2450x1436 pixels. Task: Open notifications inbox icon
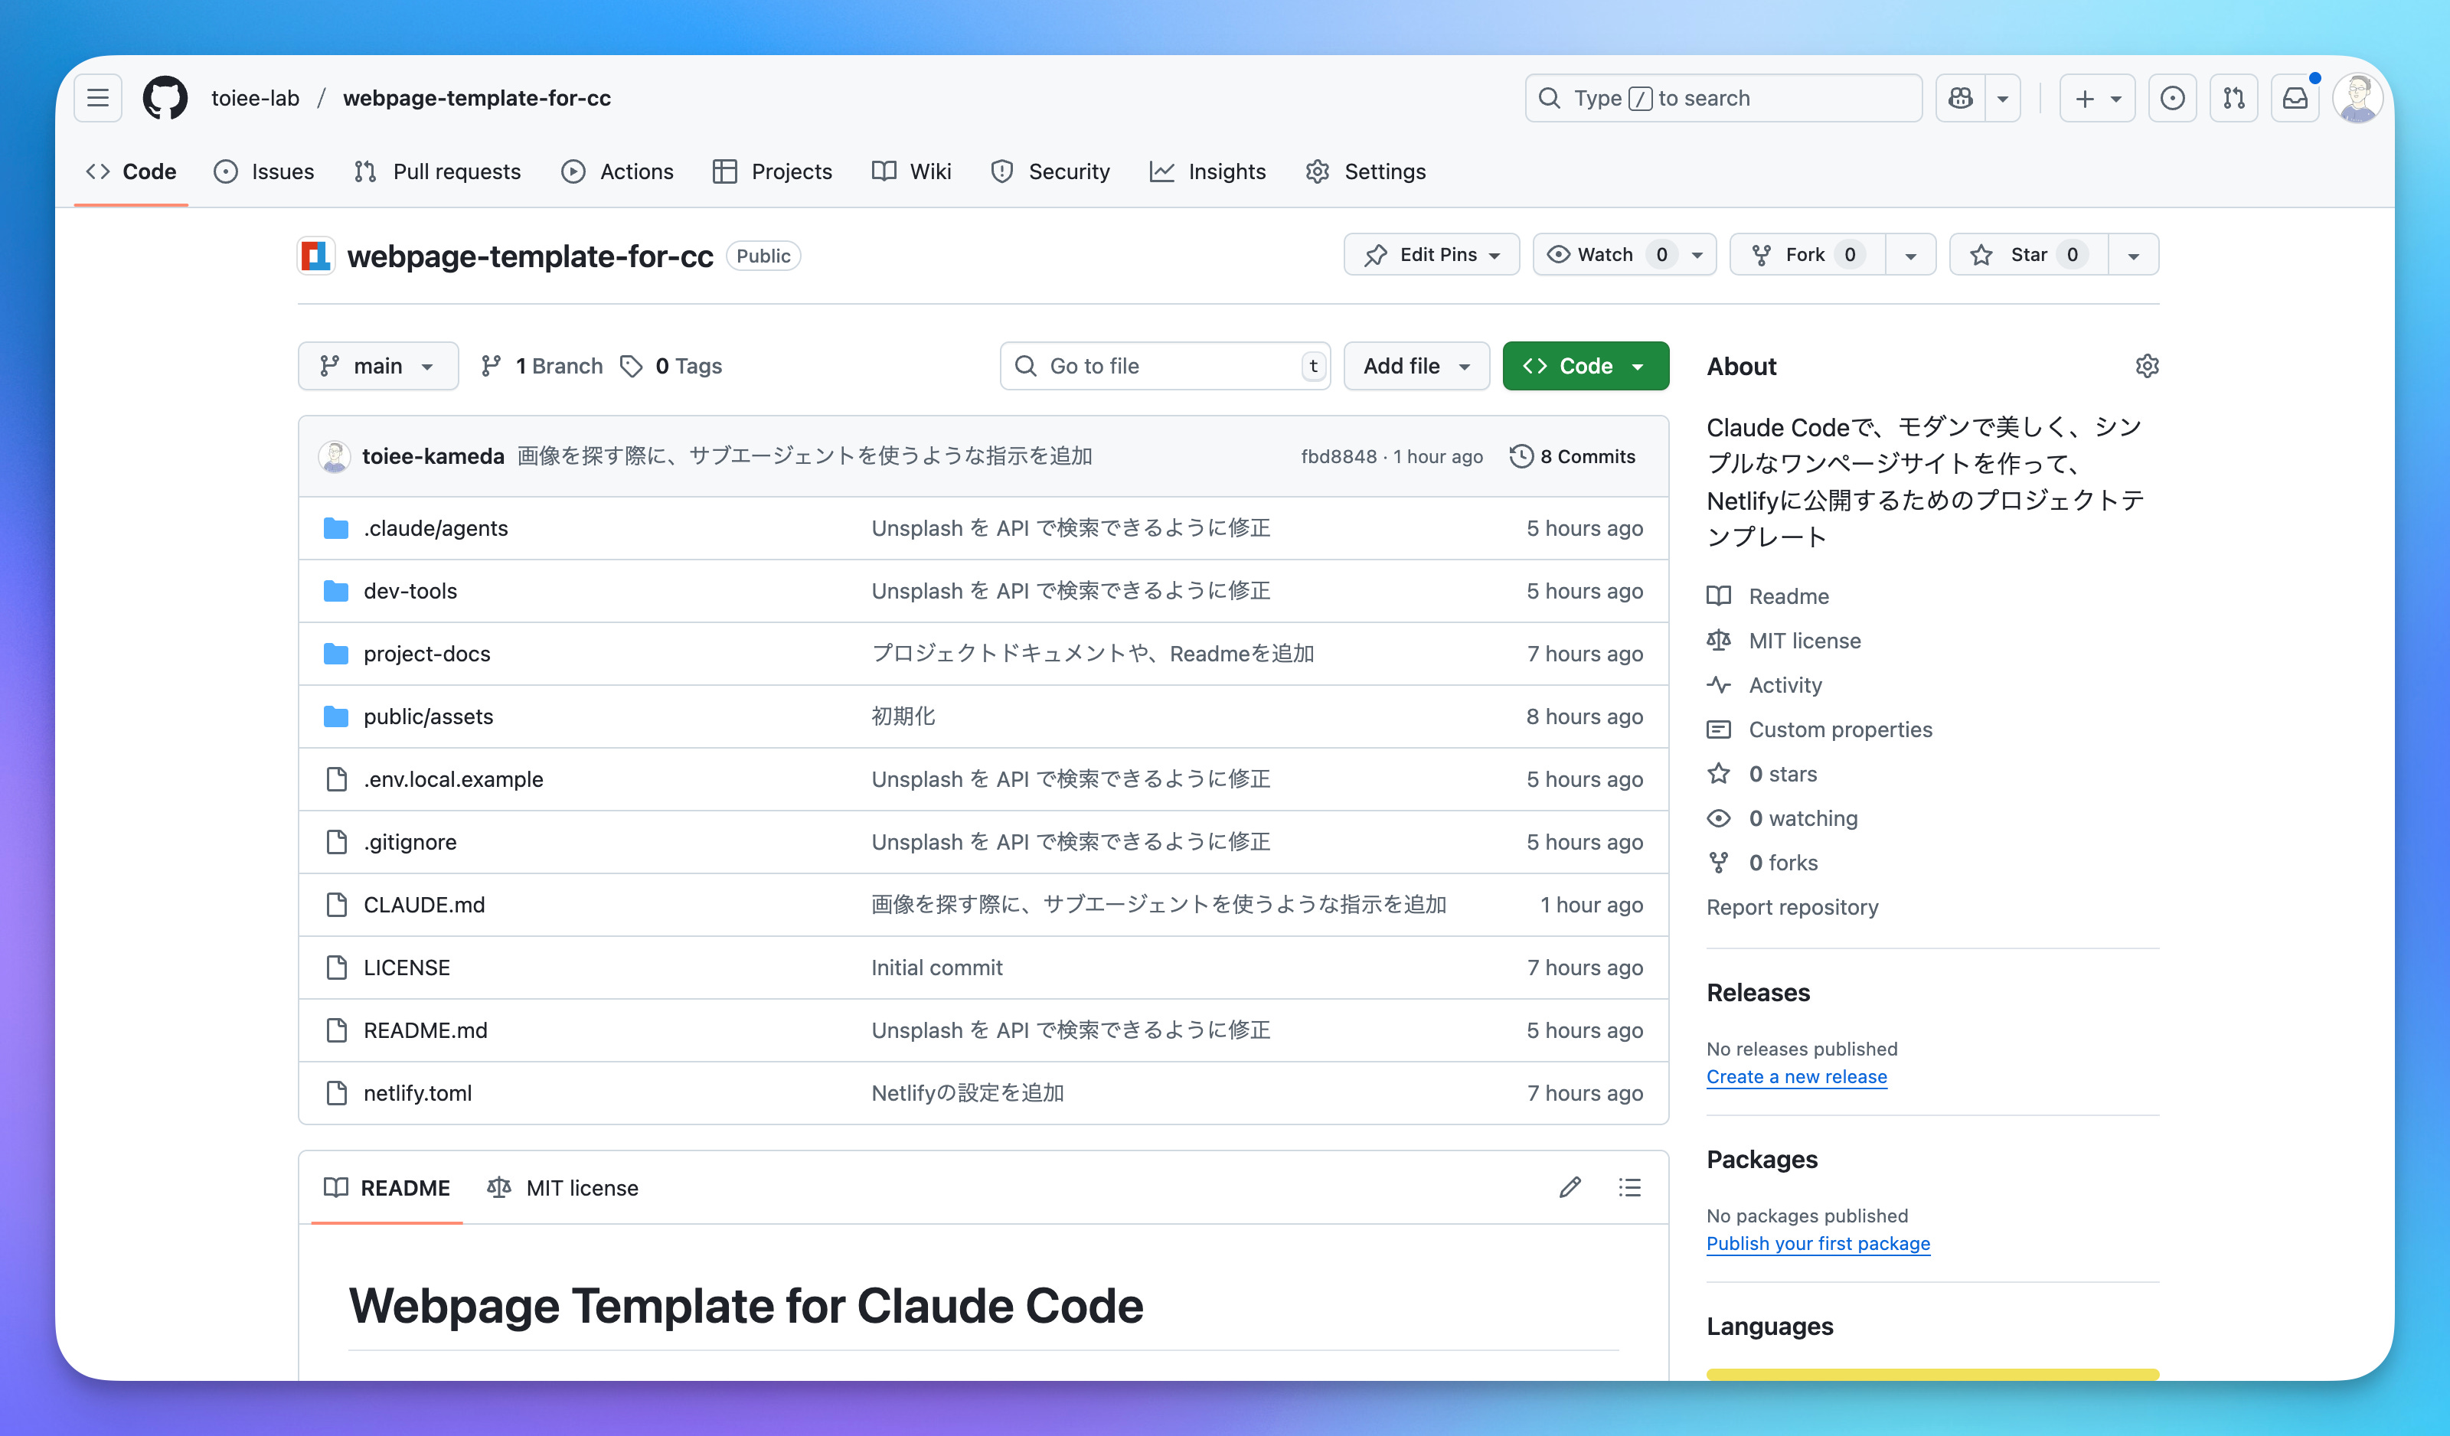tap(2295, 98)
